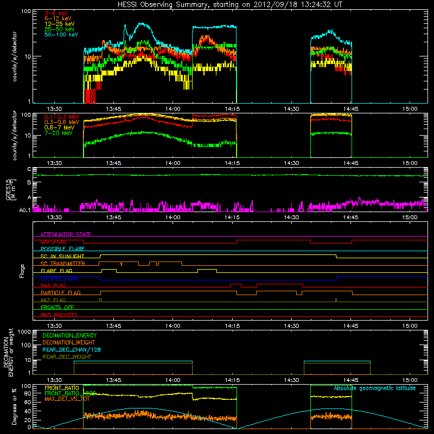The height and width of the screenshot is (434, 434).
Task: Click the "ATTENUATOR_STATE" flag label
Action: click(66, 234)
